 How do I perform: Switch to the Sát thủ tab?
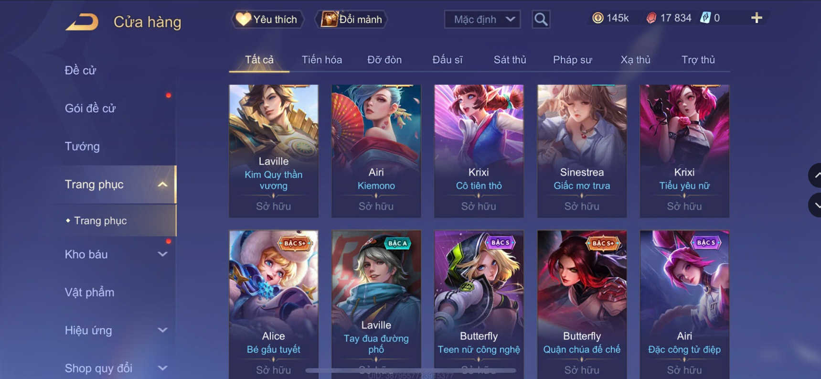[510, 60]
